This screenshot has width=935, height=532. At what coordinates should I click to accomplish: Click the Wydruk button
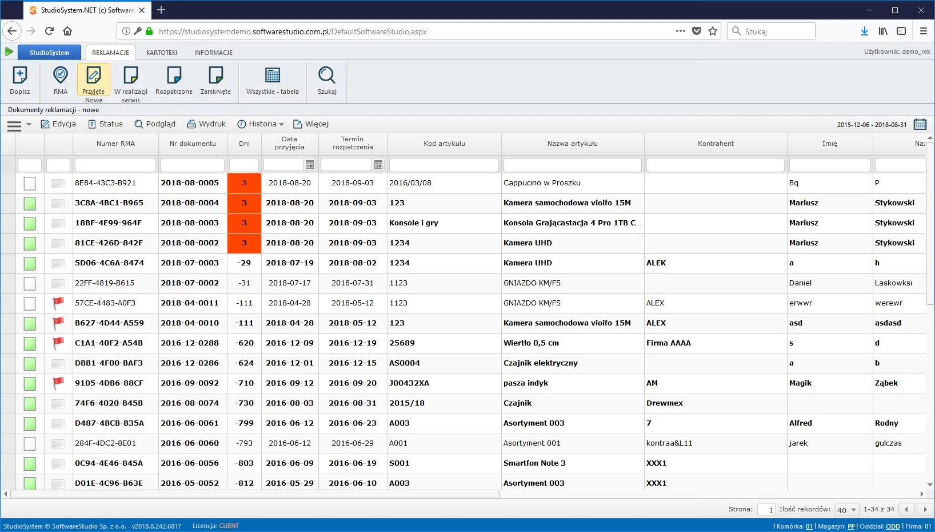coord(206,124)
